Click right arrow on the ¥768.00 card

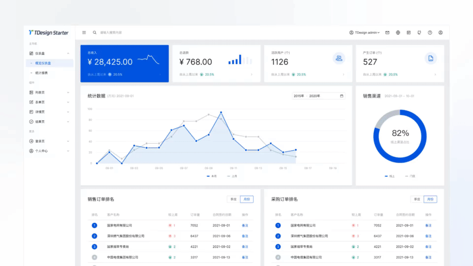point(252,74)
